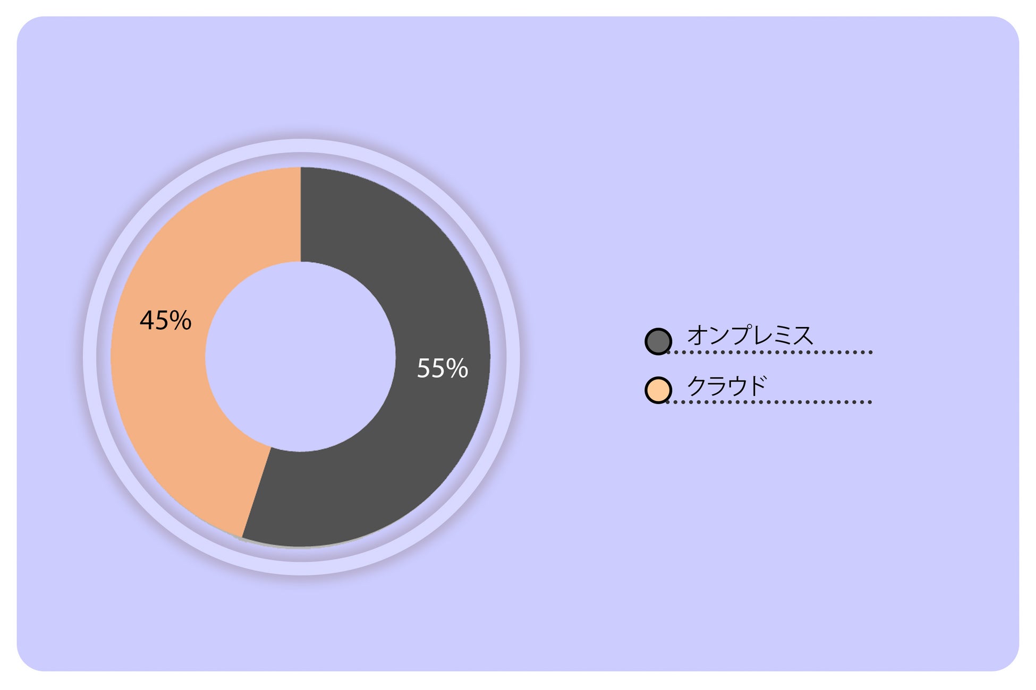
Task: Click the percent sign in 55%
Action: coord(457,368)
